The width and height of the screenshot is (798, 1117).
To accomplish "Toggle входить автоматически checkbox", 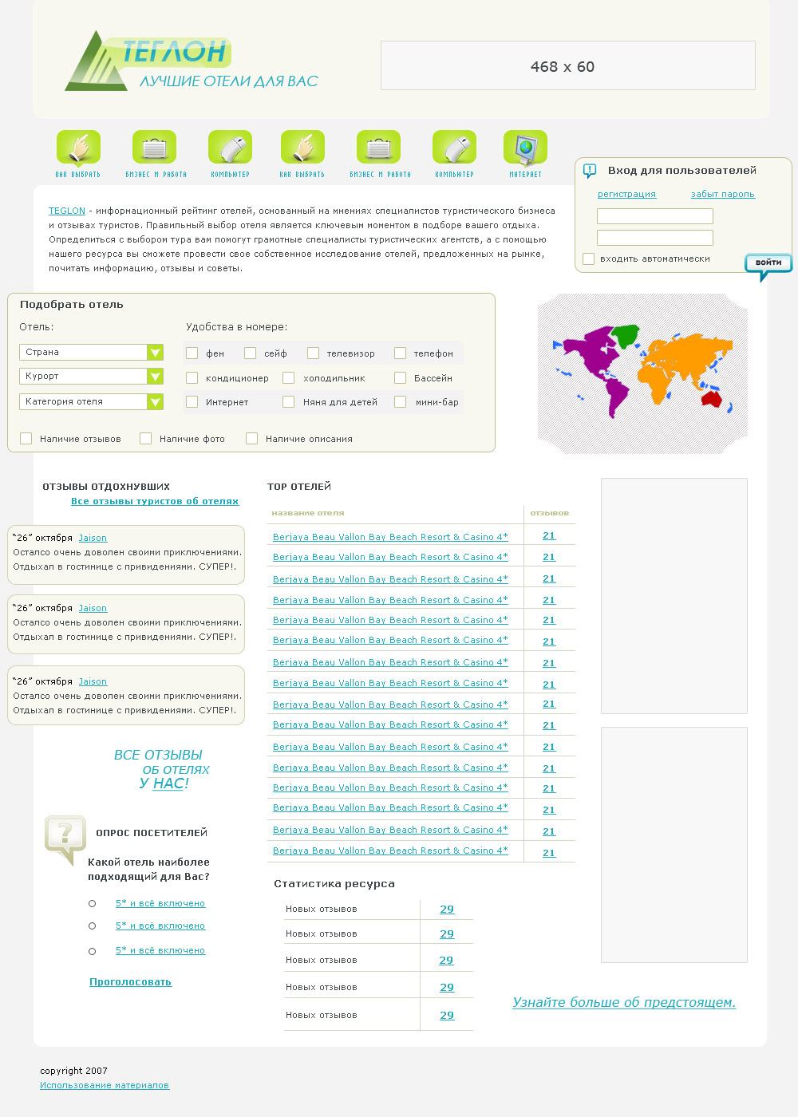I will coord(589,259).
